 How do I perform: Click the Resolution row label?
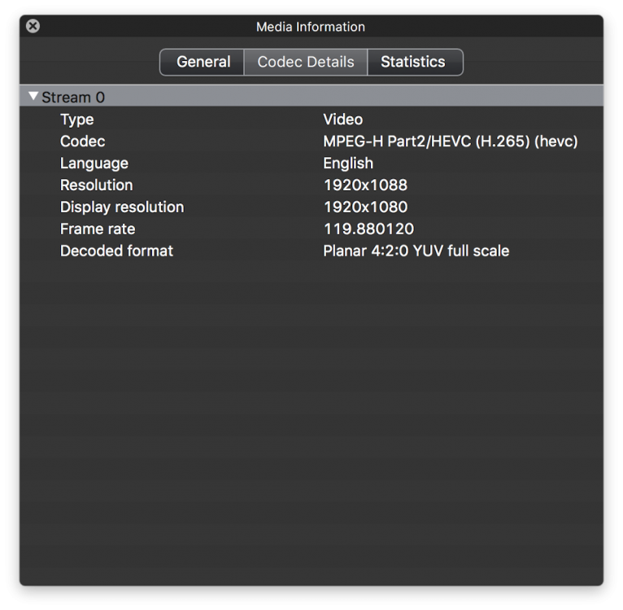coord(96,185)
